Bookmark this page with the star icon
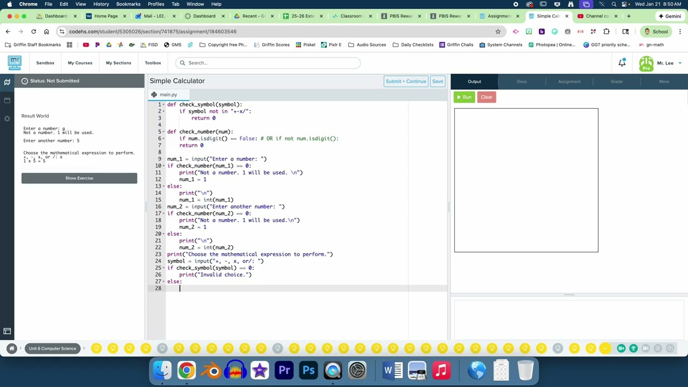Image resolution: width=688 pixels, height=387 pixels. (498, 31)
